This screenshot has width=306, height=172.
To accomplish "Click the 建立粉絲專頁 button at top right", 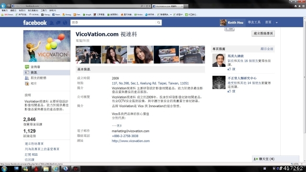I will pyautogui.click(x=263, y=33).
